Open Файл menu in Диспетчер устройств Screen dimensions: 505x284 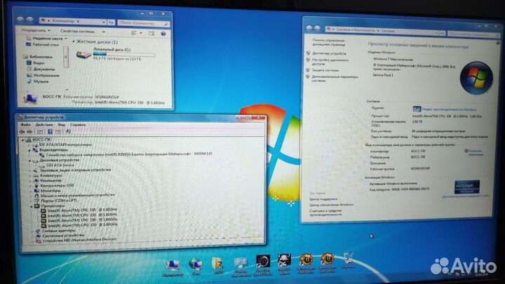pyautogui.click(x=25, y=125)
